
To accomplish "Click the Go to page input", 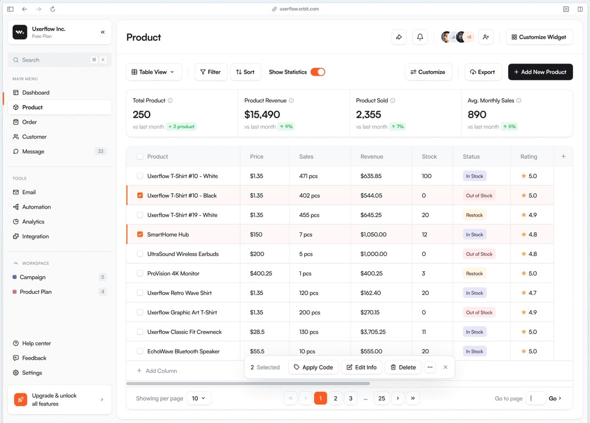I will 536,398.
